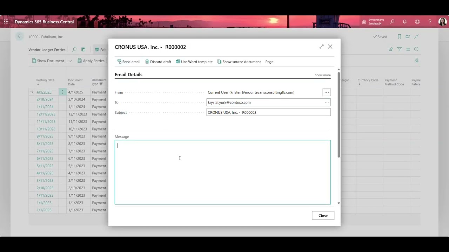Open the notifications bell
449x252 pixels.
405,22
